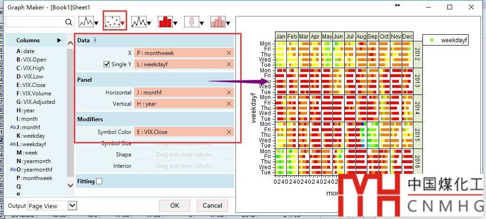Click the Interior drop field
The width and height of the screenshot is (486, 219).
[x=184, y=166]
